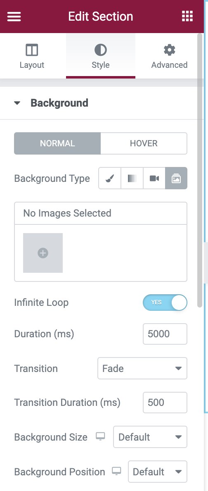Screen dimensions: 208x491
Task: Open the hamburger menu
Action: coord(14,16)
